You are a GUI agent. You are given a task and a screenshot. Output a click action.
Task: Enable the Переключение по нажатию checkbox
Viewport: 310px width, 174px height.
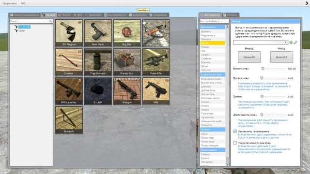pos(235,143)
